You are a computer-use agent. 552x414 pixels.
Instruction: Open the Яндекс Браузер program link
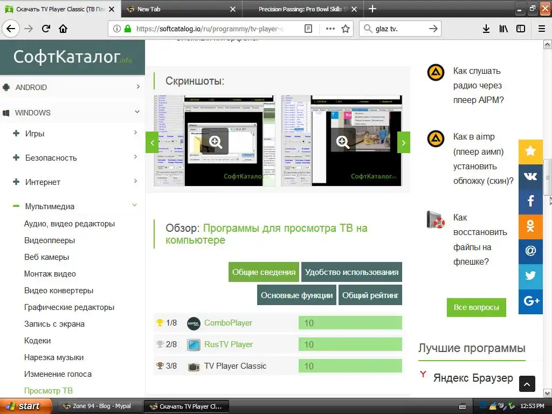473,378
